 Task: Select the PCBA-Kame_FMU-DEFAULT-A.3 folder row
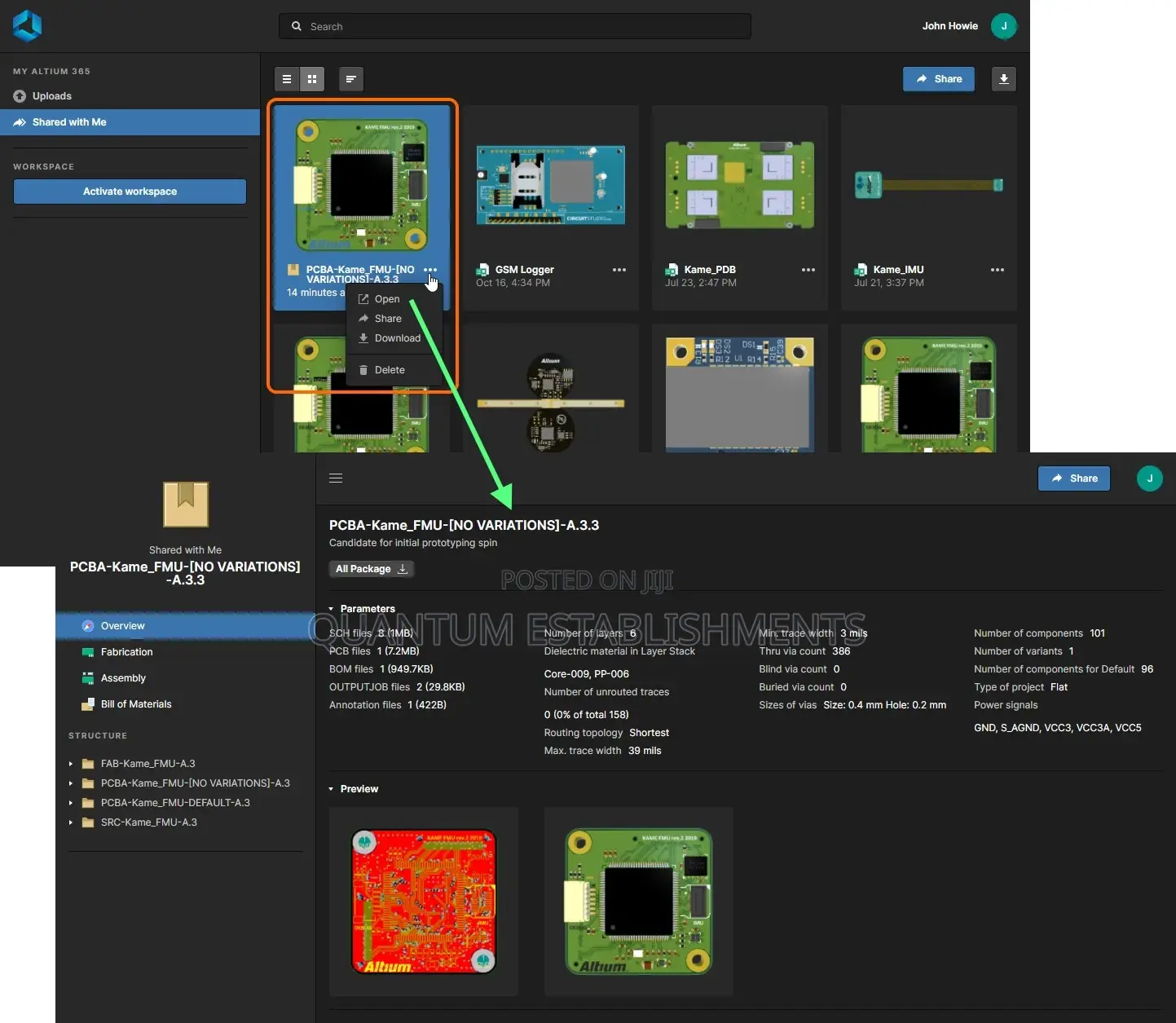tap(186, 803)
